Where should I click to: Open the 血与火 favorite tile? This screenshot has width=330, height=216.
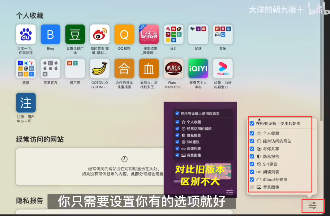pos(149,68)
